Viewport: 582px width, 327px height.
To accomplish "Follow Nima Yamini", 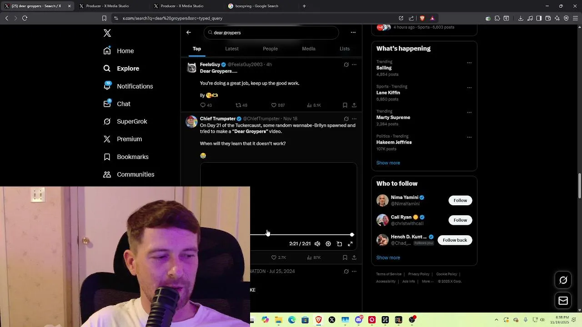I will [460, 200].
